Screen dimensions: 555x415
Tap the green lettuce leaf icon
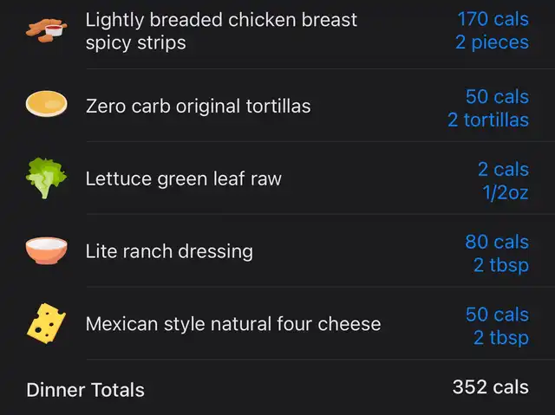pyautogui.click(x=46, y=178)
